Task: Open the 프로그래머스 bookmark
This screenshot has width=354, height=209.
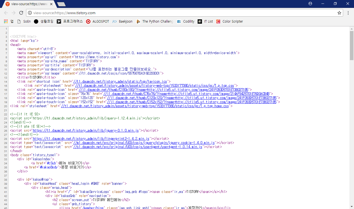Action: click(x=70, y=21)
